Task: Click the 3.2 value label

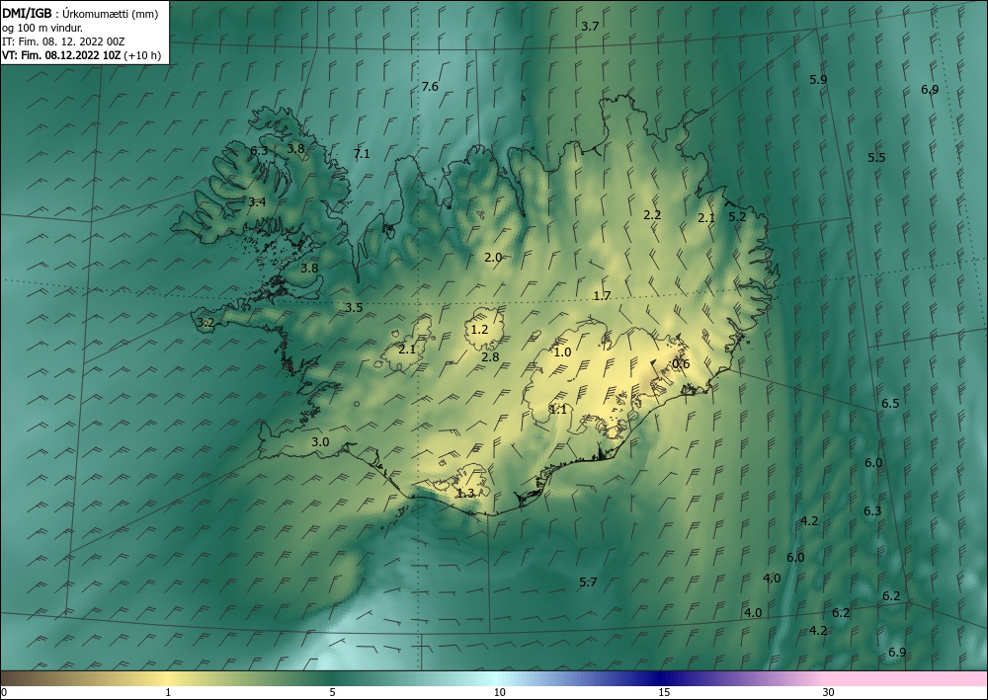Action: (x=206, y=323)
